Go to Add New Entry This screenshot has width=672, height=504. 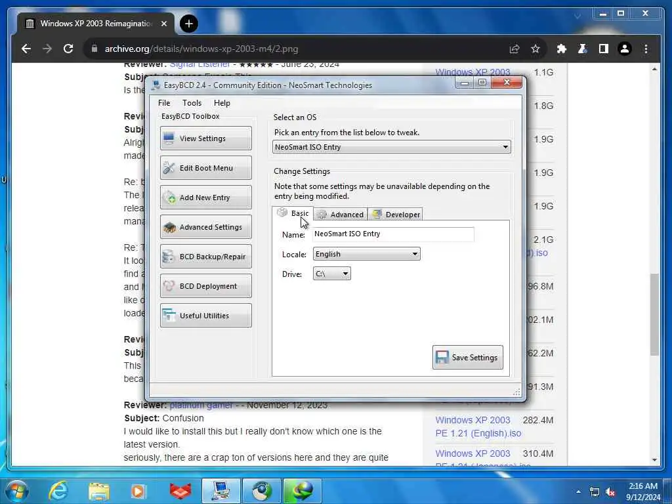205,197
